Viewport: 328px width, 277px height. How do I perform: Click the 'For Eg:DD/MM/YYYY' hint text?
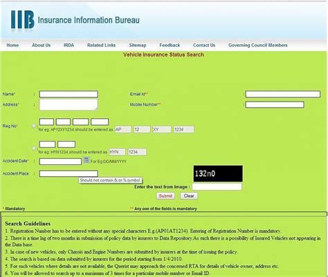coord(109,162)
